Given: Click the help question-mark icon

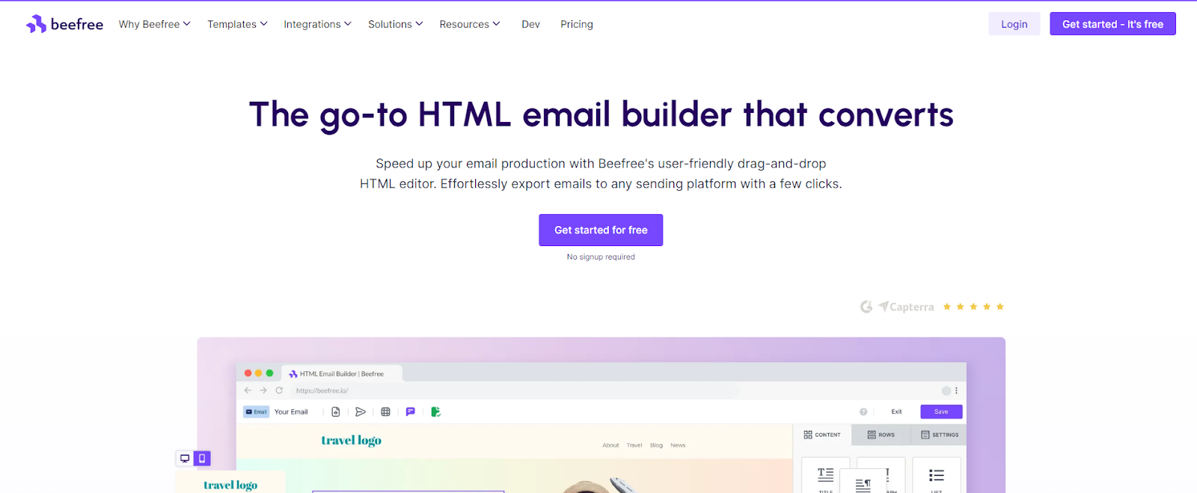Looking at the screenshot, I should pyautogui.click(x=863, y=411).
